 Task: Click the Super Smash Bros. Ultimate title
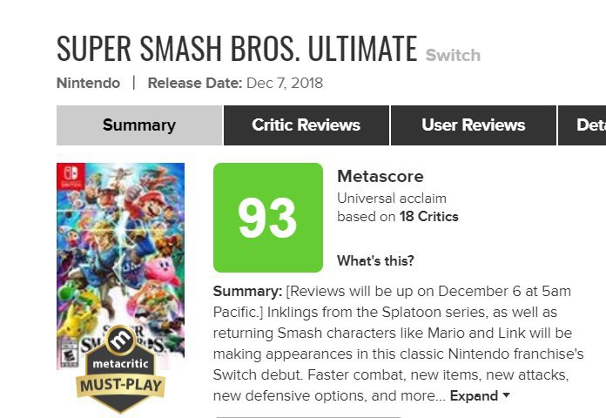pyautogui.click(x=237, y=49)
